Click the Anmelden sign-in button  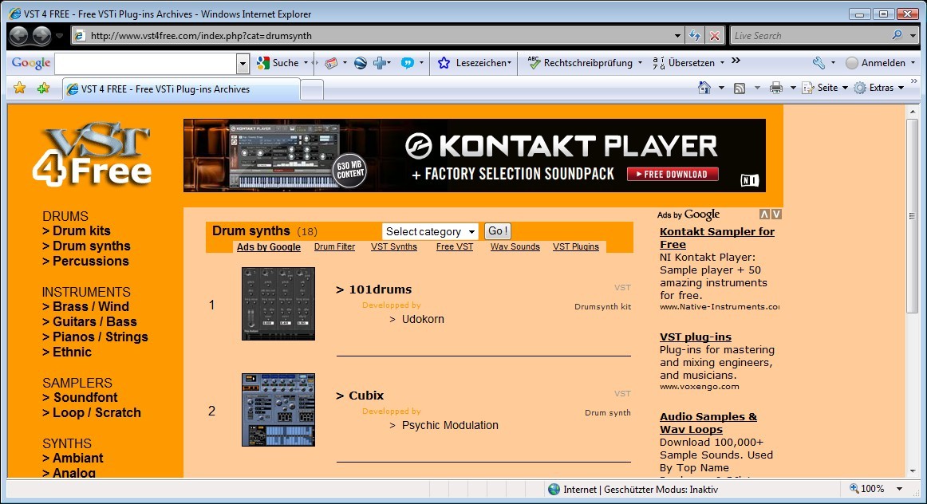[880, 63]
